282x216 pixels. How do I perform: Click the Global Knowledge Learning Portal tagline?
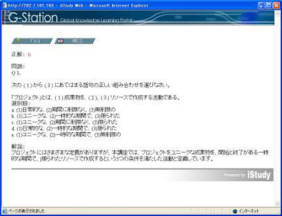[96, 20]
